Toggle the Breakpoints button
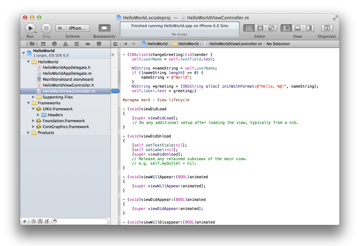This screenshot has height=246, width=358. point(104,28)
